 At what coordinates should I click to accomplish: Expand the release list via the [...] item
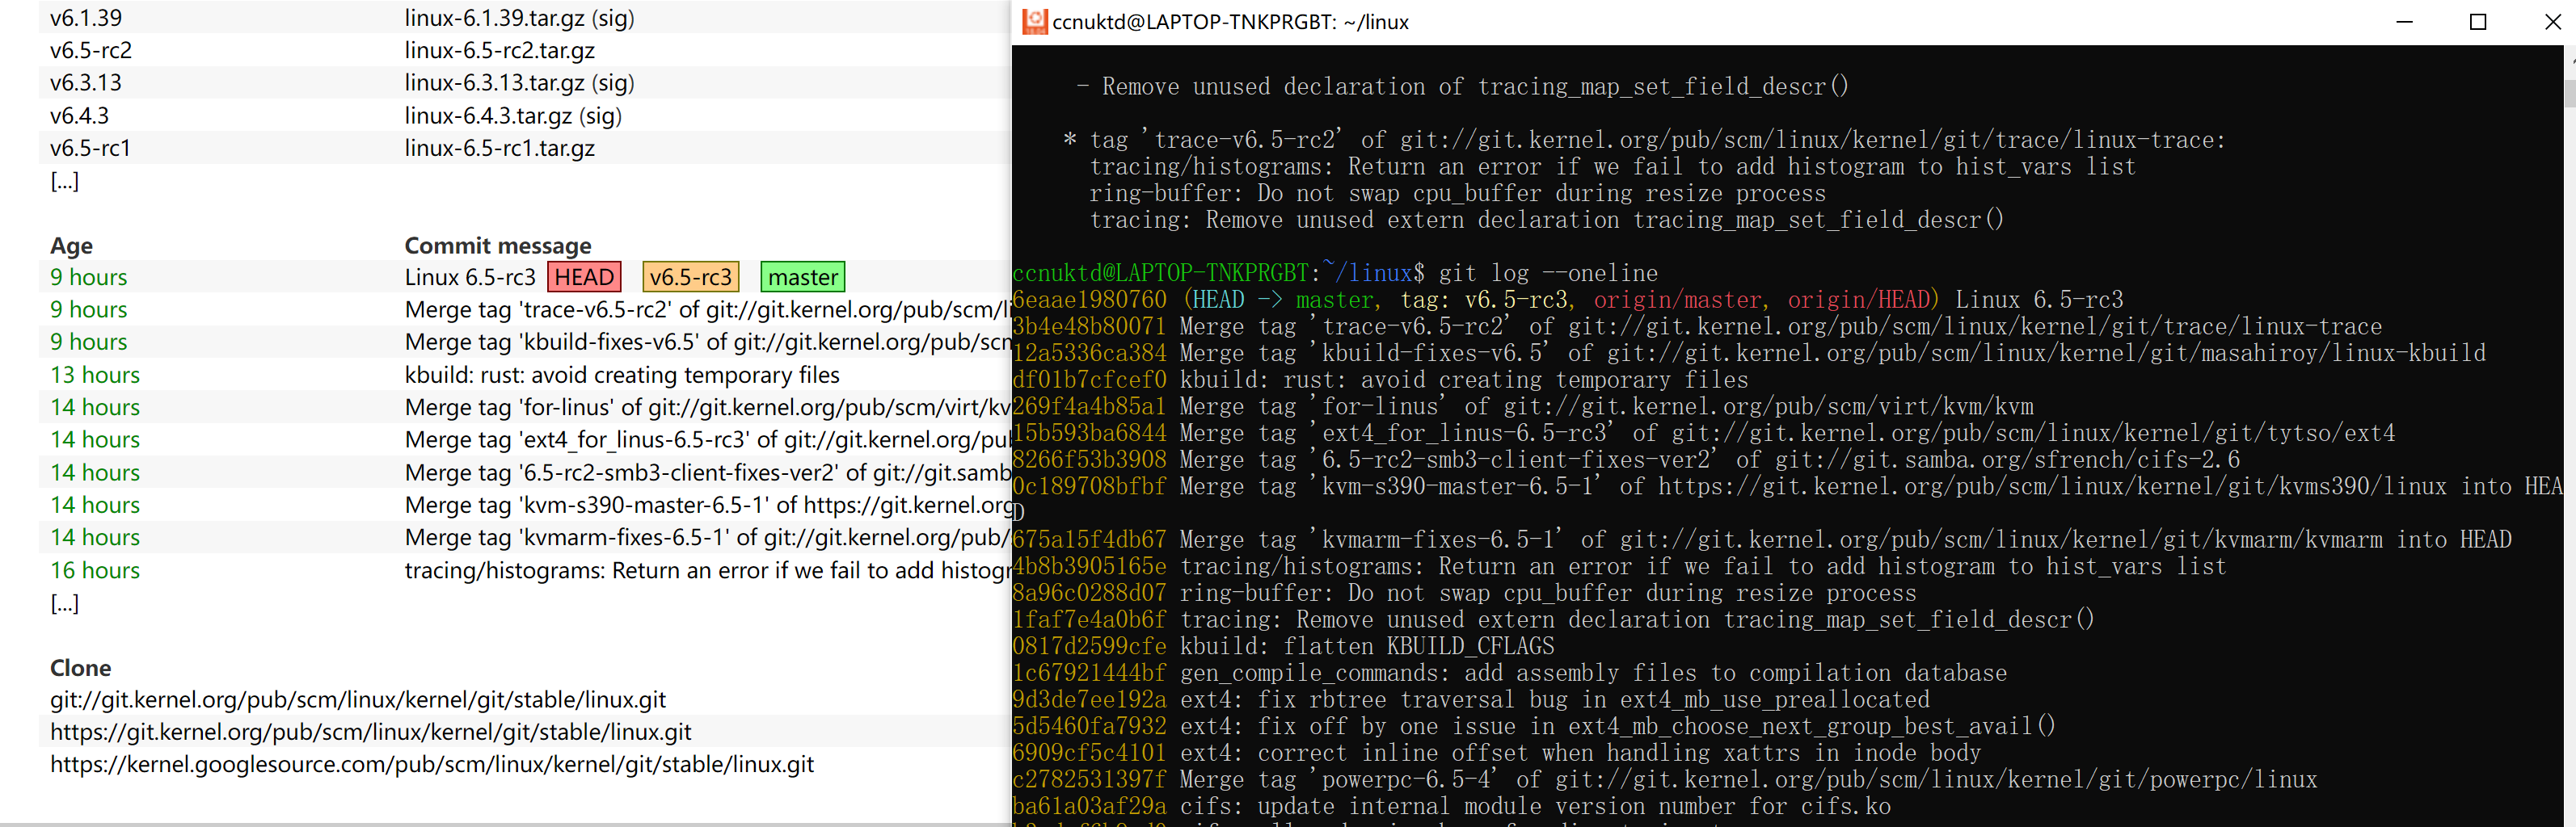tap(64, 181)
